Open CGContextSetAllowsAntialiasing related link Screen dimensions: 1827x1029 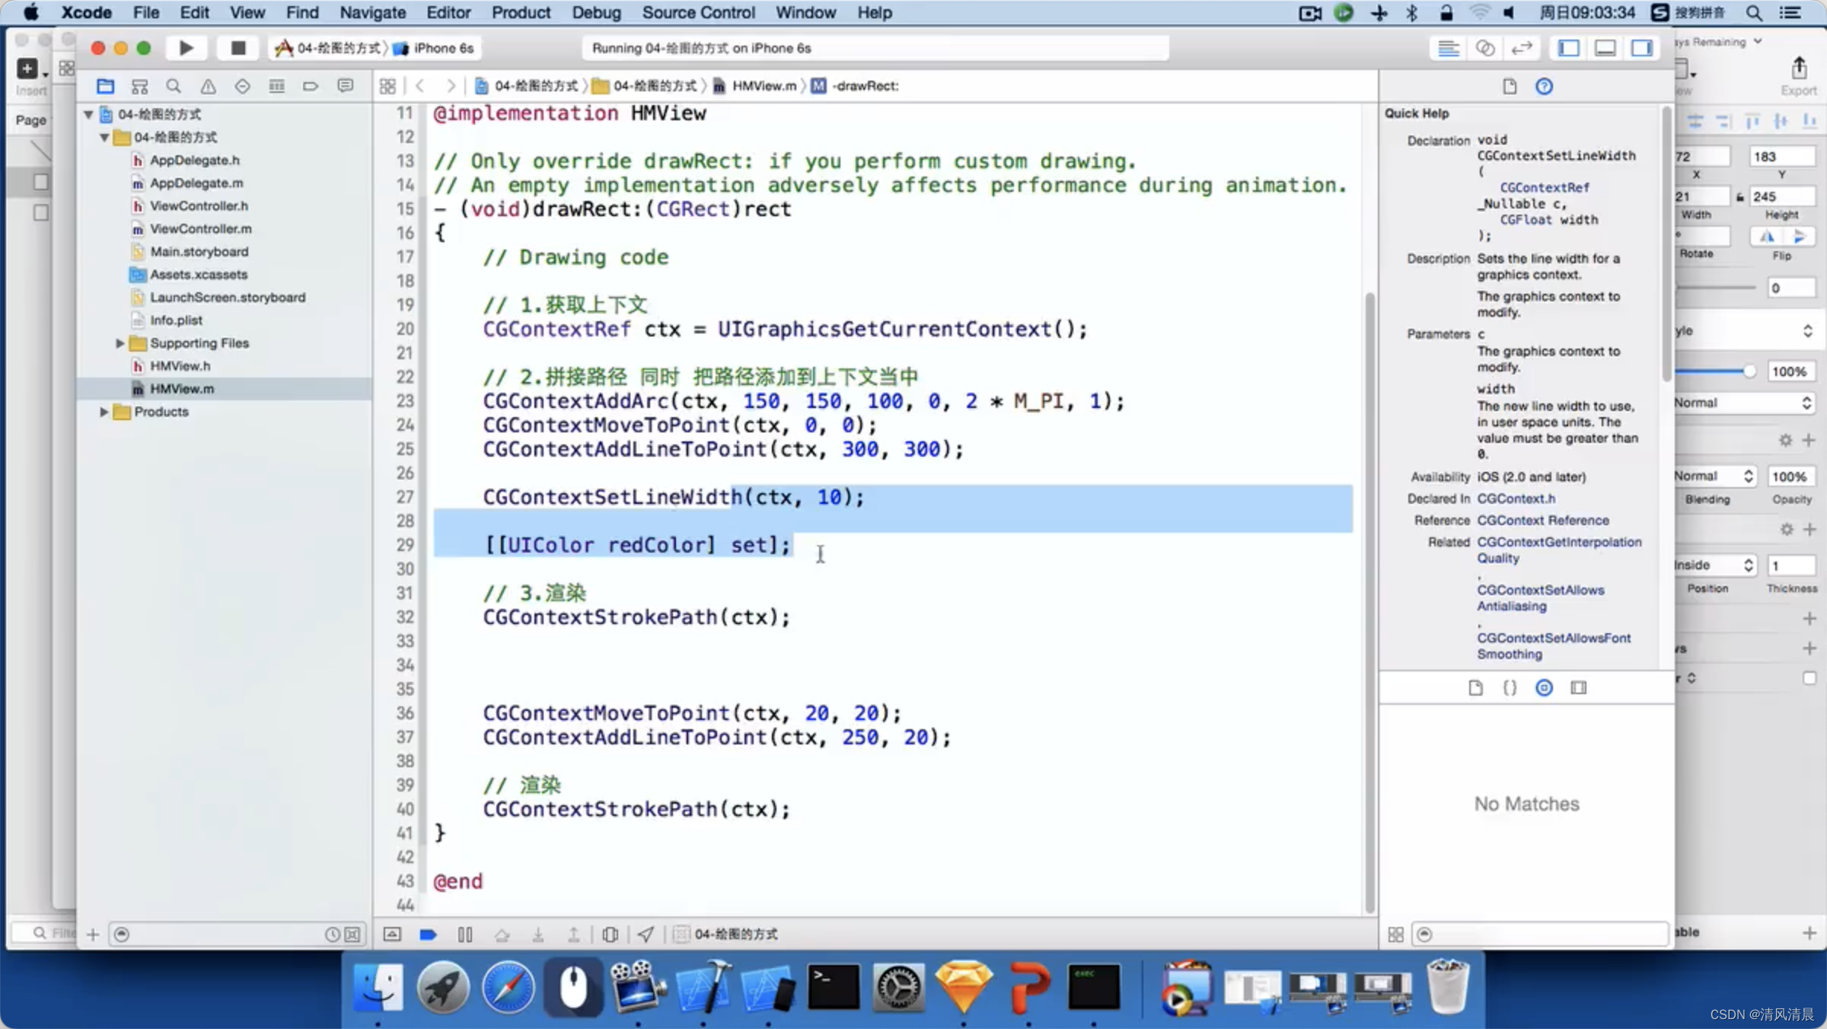pos(1541,597)
